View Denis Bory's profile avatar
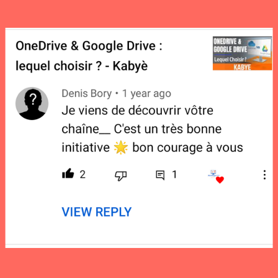 pos(32,103)
